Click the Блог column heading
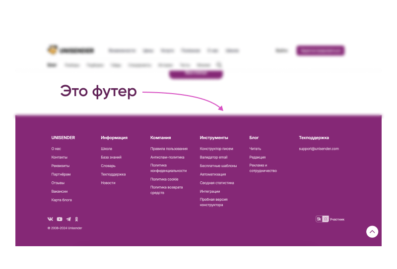This screenshot has width=397, height=269. point(254,138)
